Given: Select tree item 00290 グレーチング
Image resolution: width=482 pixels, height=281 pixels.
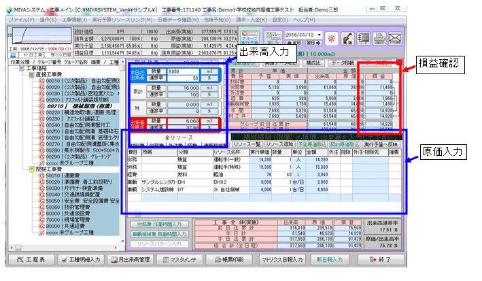Looking at the screenshot, I should point(82,156).
